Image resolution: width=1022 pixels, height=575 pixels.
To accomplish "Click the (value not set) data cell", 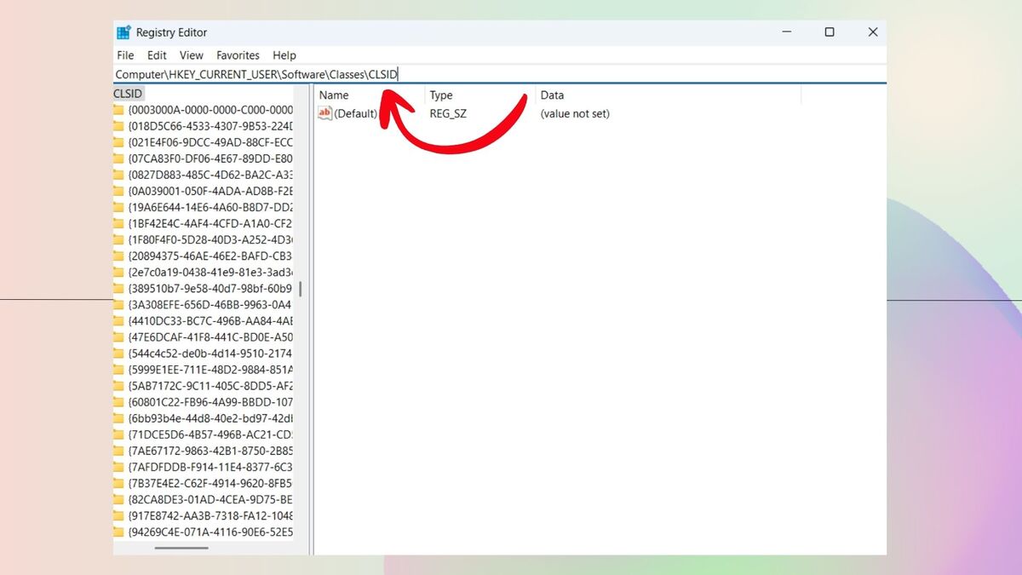I will pos(575,113).
